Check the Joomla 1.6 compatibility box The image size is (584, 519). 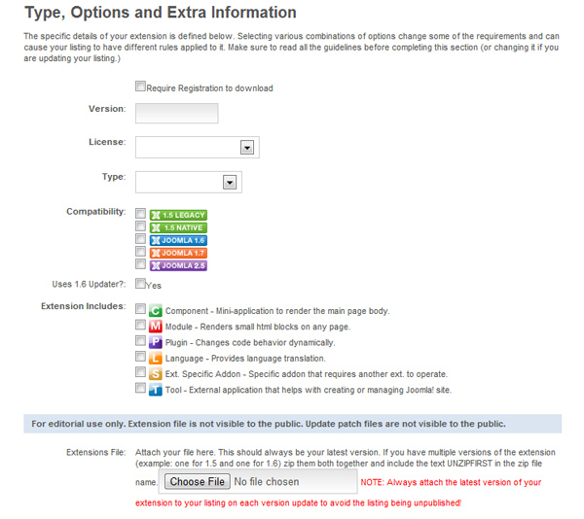[x=140, y=238]
